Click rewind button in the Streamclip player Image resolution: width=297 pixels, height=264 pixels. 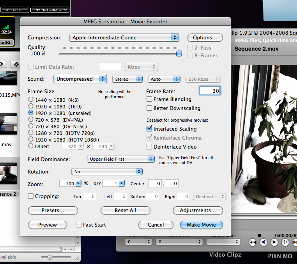pos(253,242)
